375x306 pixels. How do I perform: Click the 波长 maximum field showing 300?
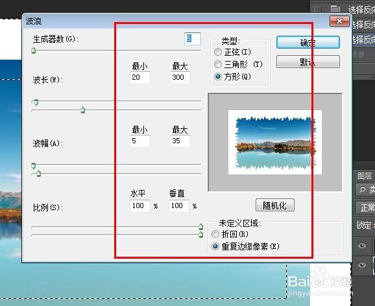point(180,78)
